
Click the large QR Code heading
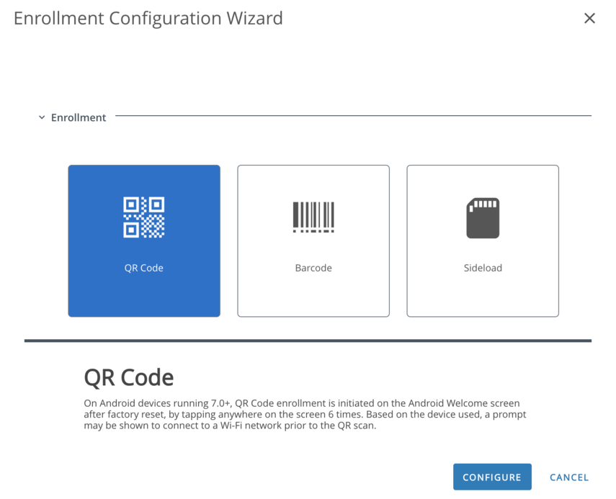[x=129, y=377]
